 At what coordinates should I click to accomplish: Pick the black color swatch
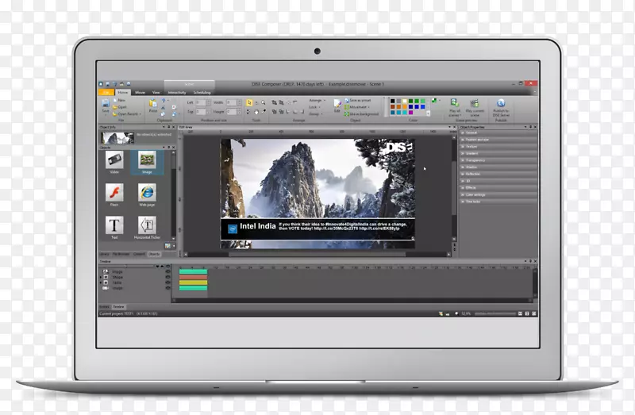(392, 102)
